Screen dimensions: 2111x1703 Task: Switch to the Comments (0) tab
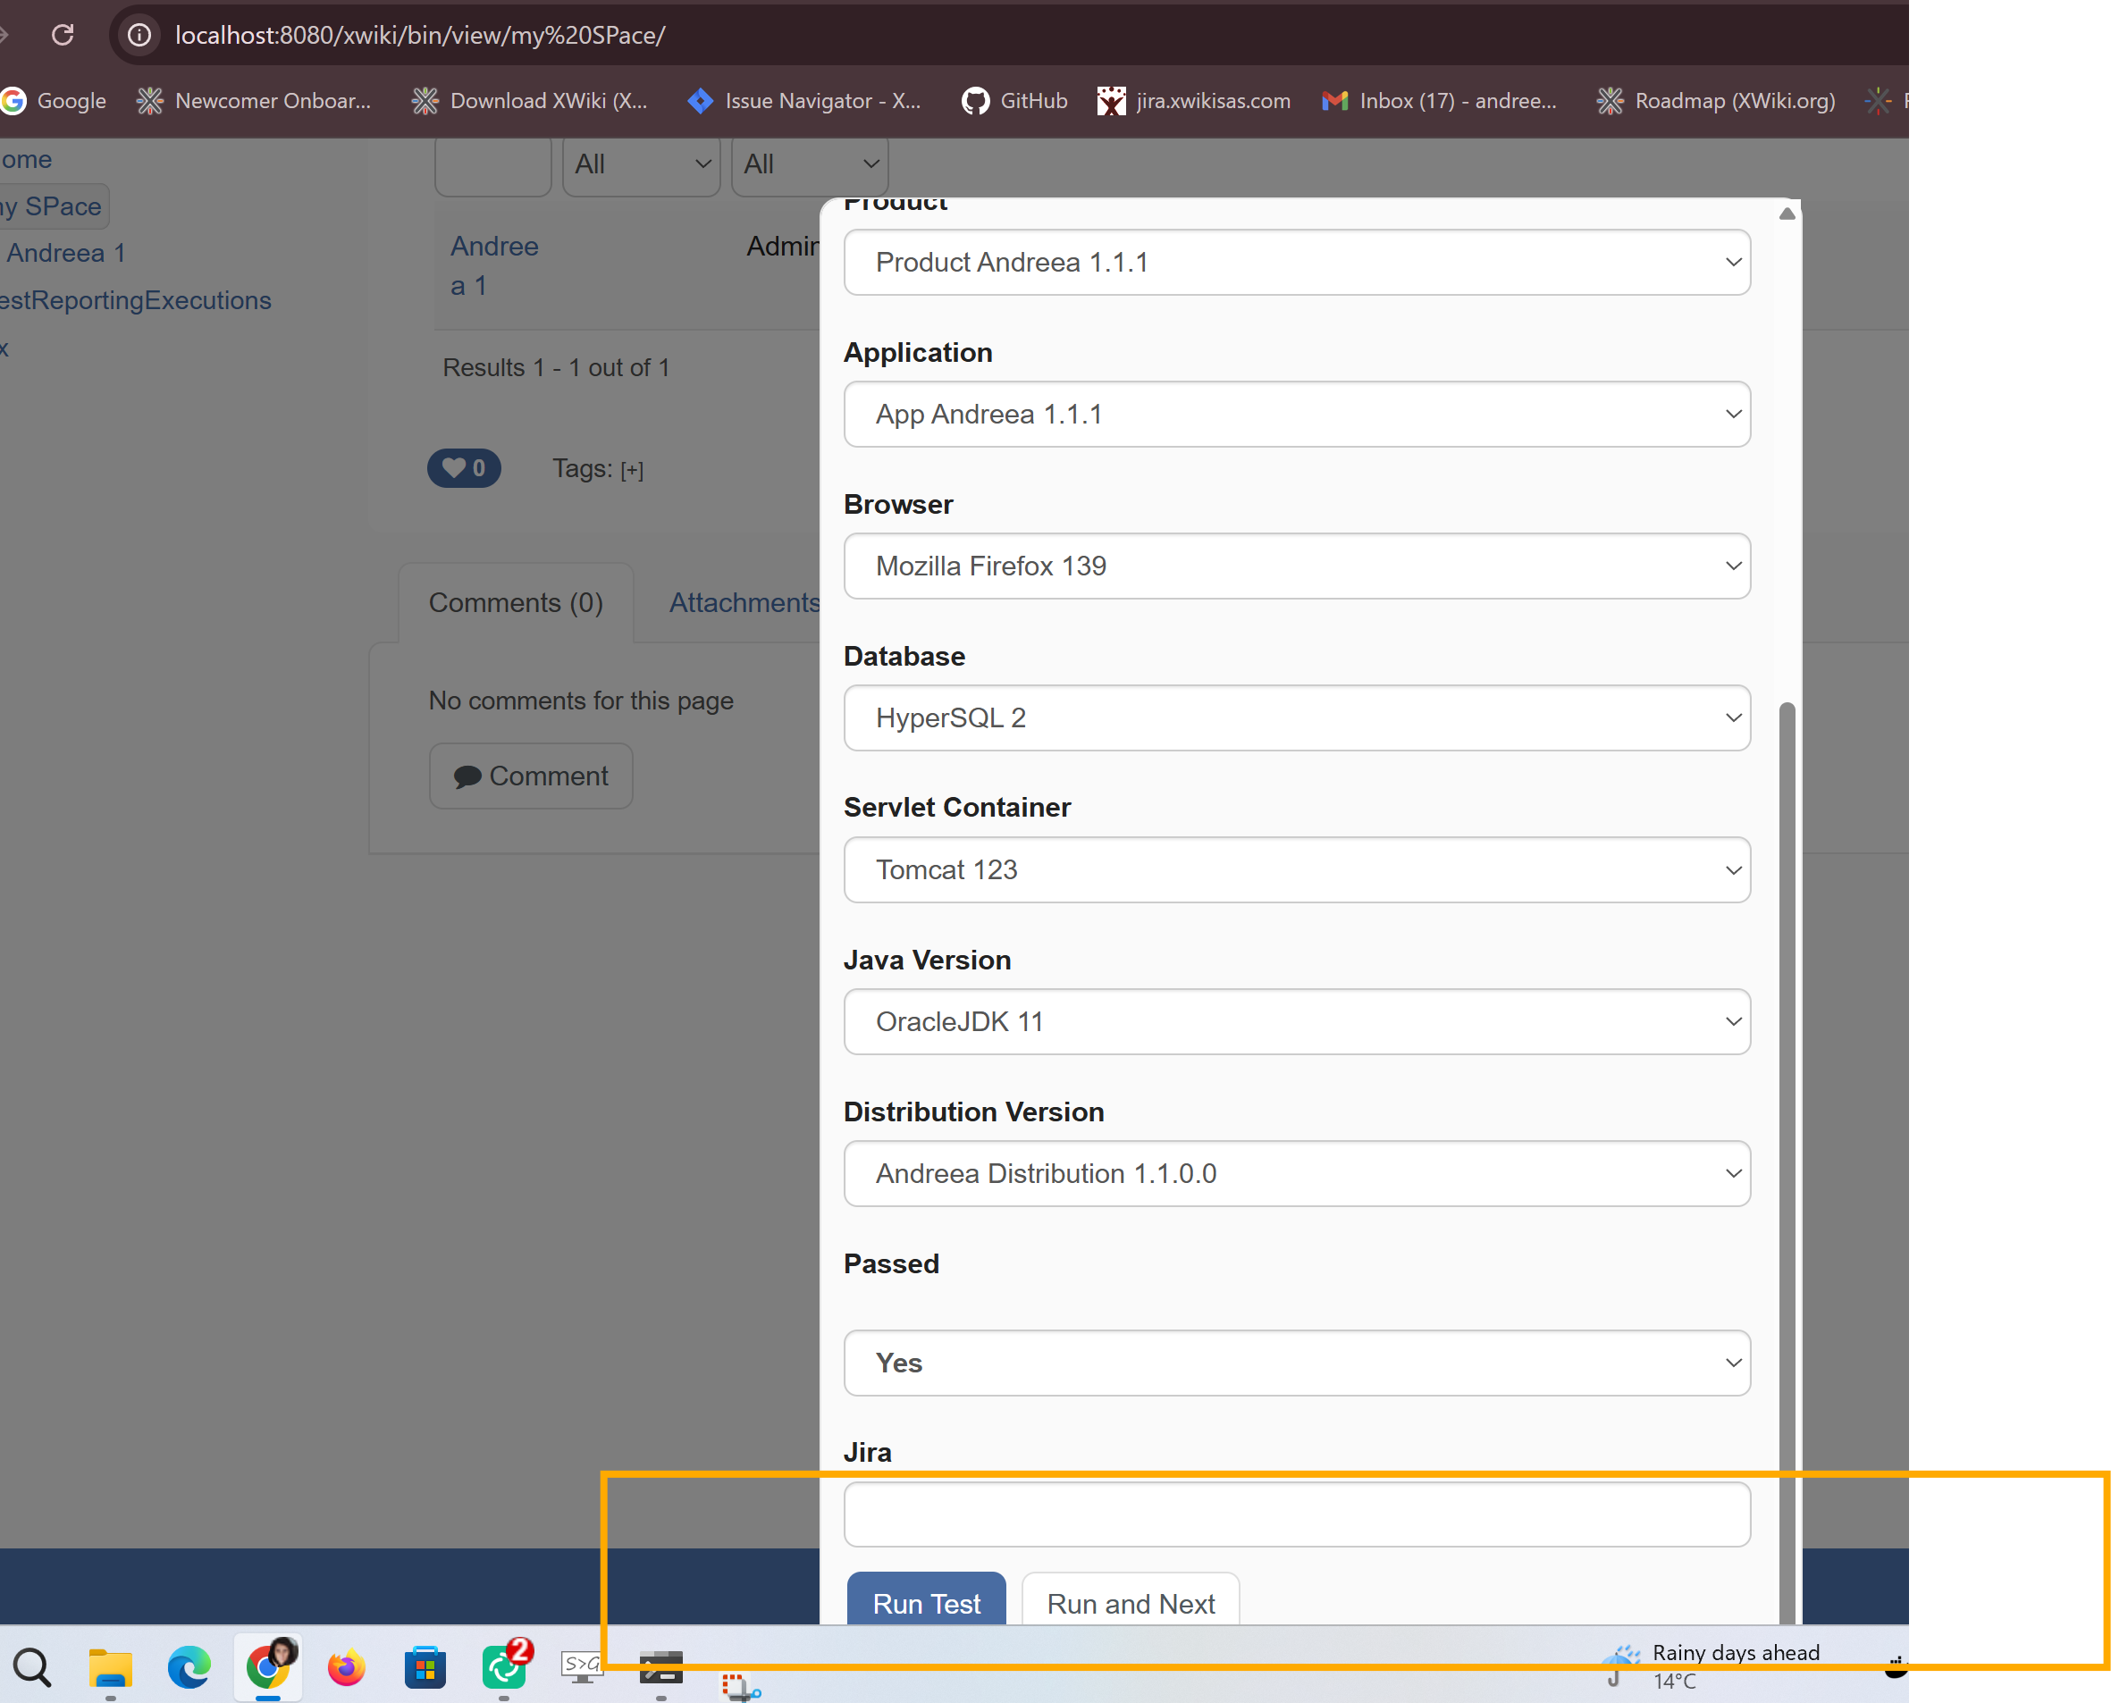[x=517, y=602]
